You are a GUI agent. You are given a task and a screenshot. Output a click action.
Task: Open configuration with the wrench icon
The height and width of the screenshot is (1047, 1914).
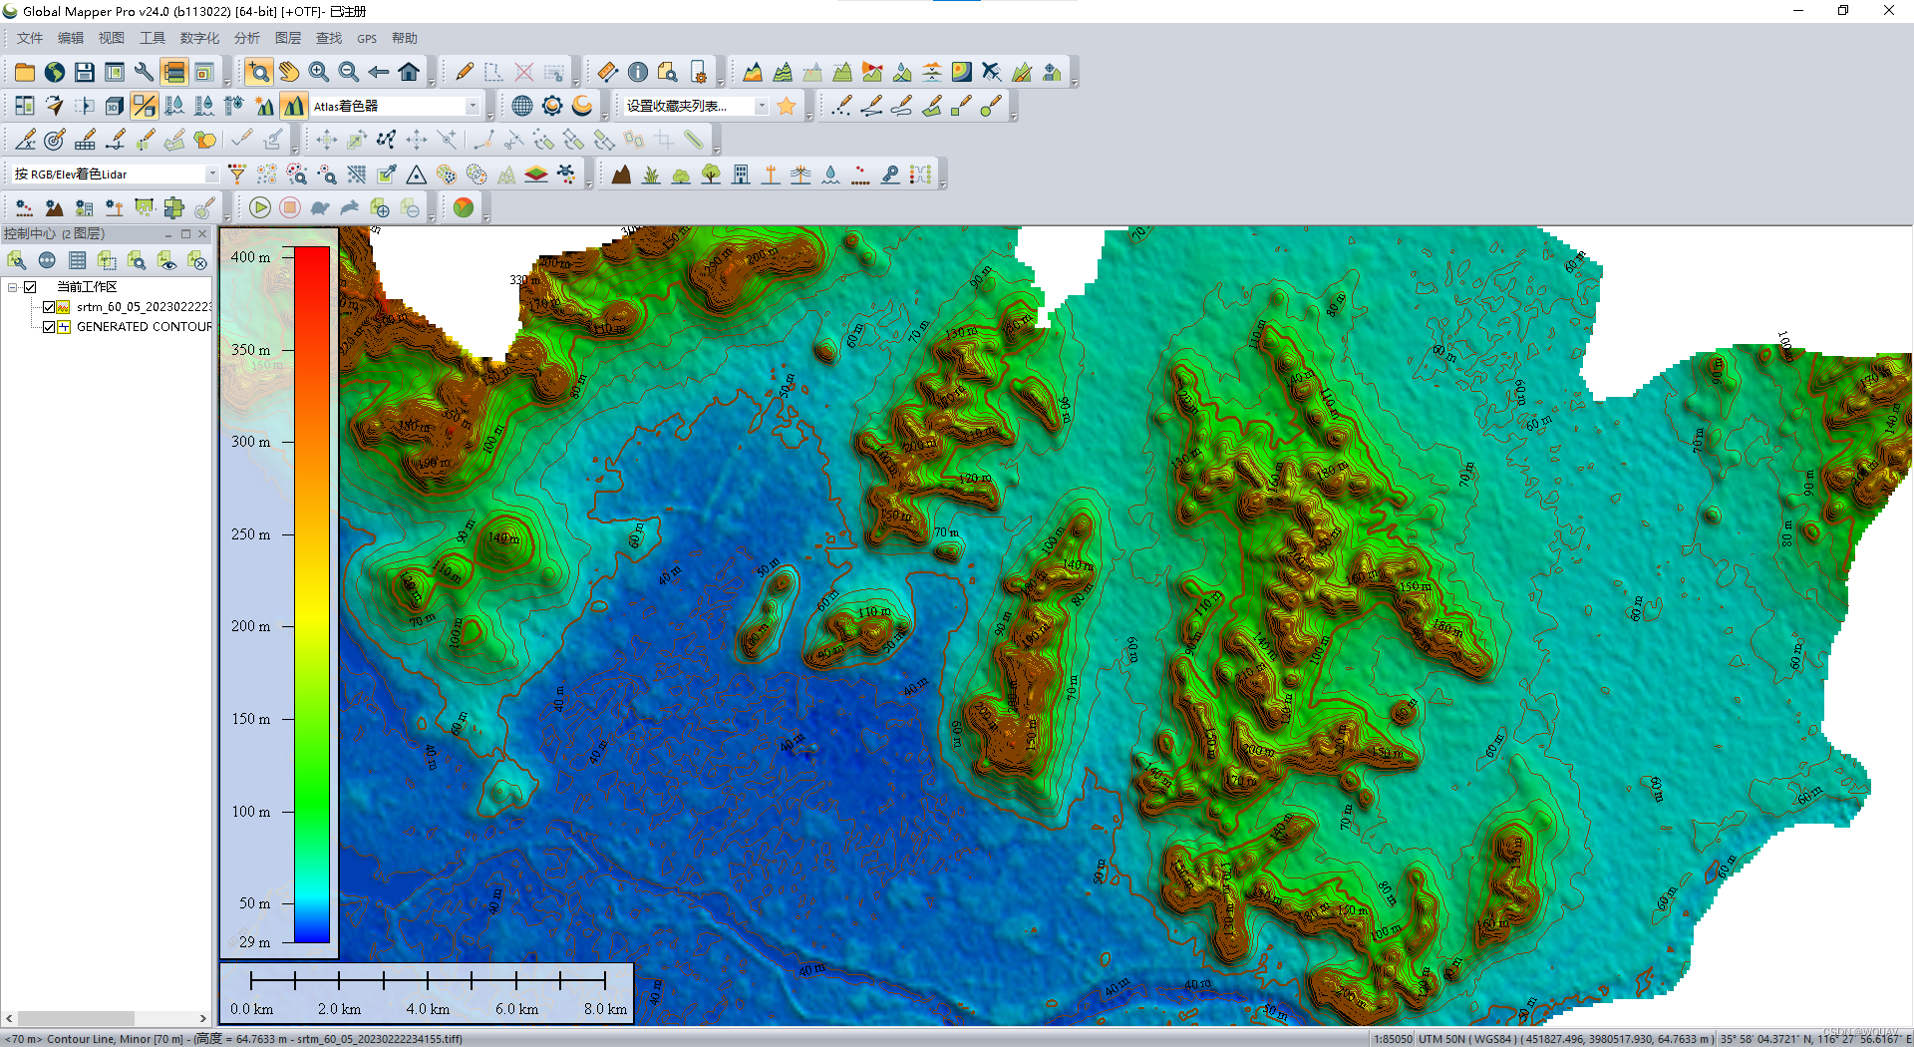(145, 72)
